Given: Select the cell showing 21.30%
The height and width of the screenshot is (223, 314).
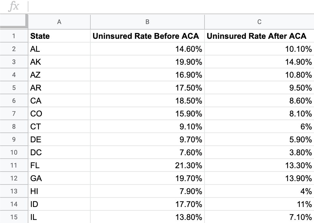Looking at the screenshot, I should tap(147, 165).
